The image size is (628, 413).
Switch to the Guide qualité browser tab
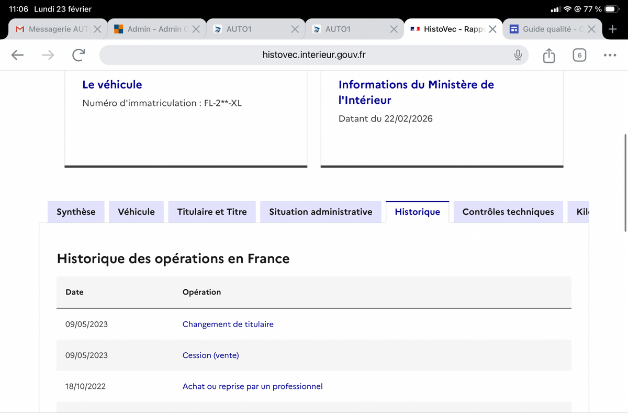547,29
